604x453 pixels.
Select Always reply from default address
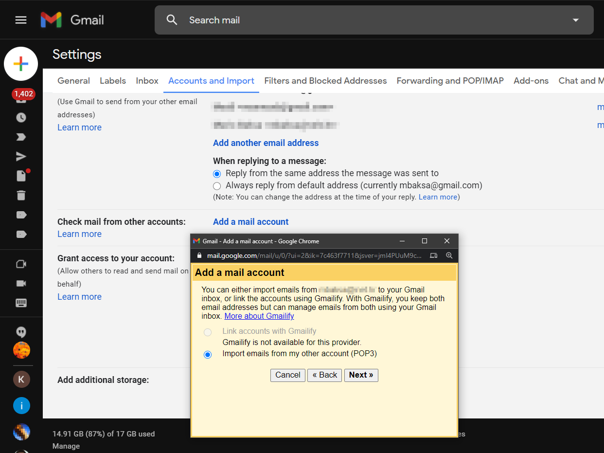[217, 186]
